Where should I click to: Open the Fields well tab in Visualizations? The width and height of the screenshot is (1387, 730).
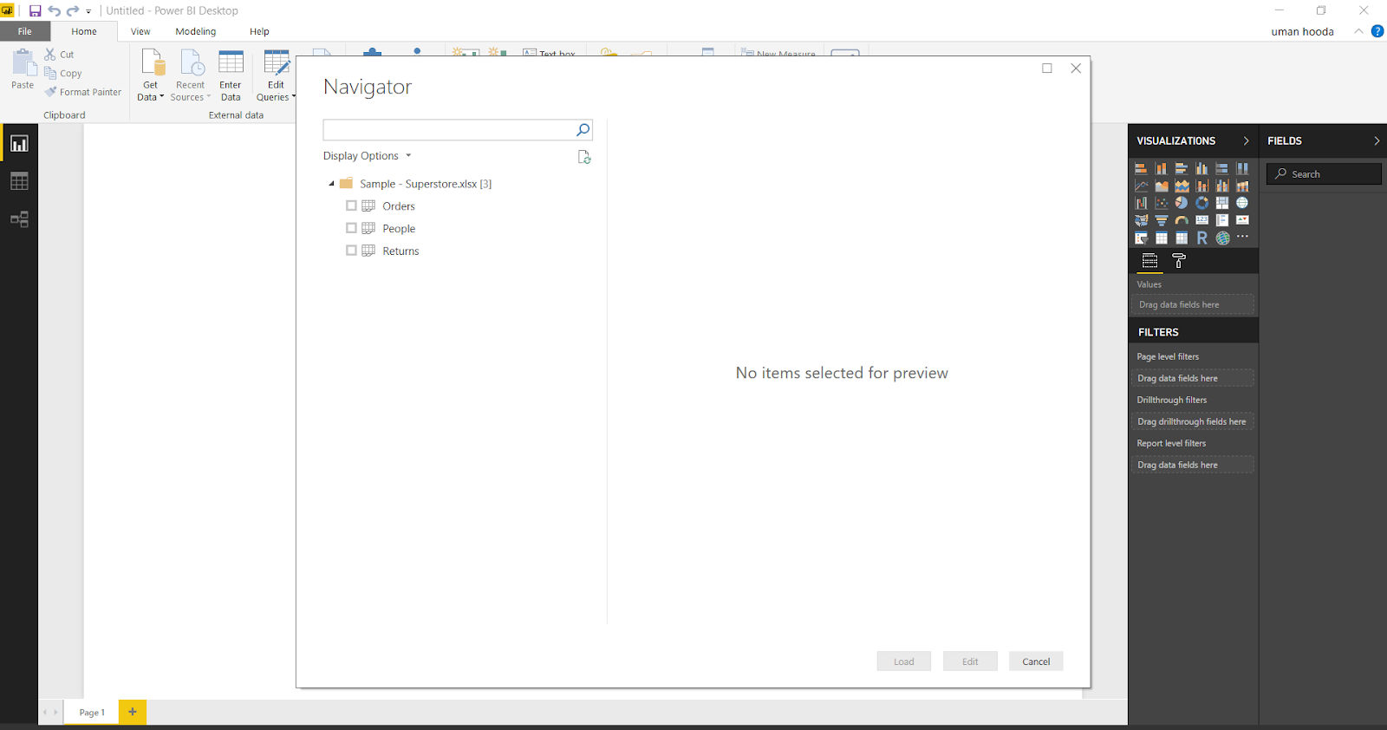(x=1149, y=260)
